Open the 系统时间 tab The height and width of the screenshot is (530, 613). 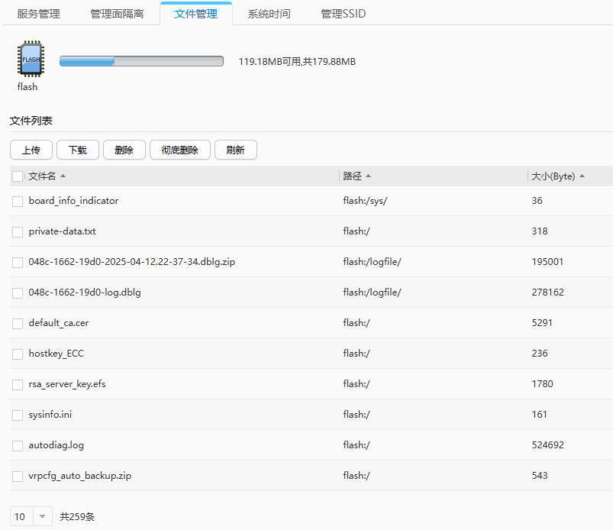(x=269, y=14)
